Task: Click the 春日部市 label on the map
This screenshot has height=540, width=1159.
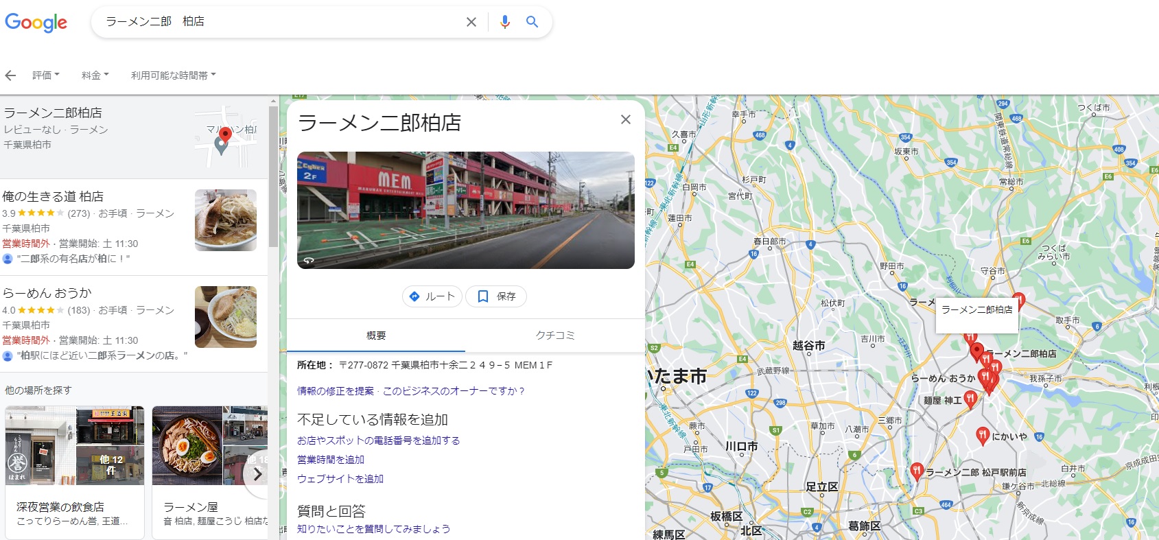Action: pos(770,242)
